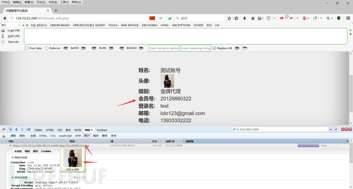This screenshot has height=189, width=353.
Task: Open a new tab with plus button
Action: coord(56,10)
